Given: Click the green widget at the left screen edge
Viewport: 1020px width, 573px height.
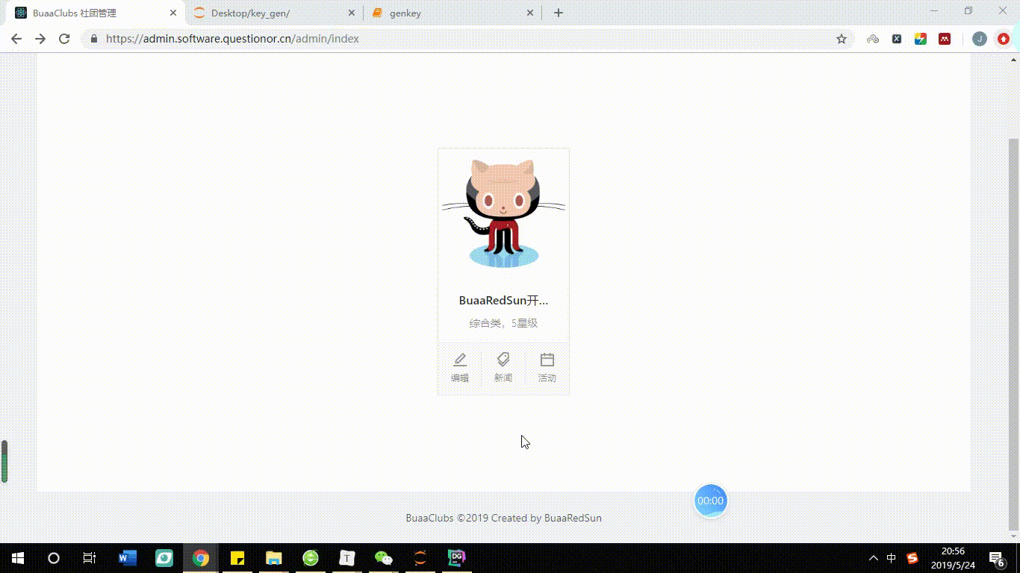Looking at the screenshot, I should (x=4, y=461).
